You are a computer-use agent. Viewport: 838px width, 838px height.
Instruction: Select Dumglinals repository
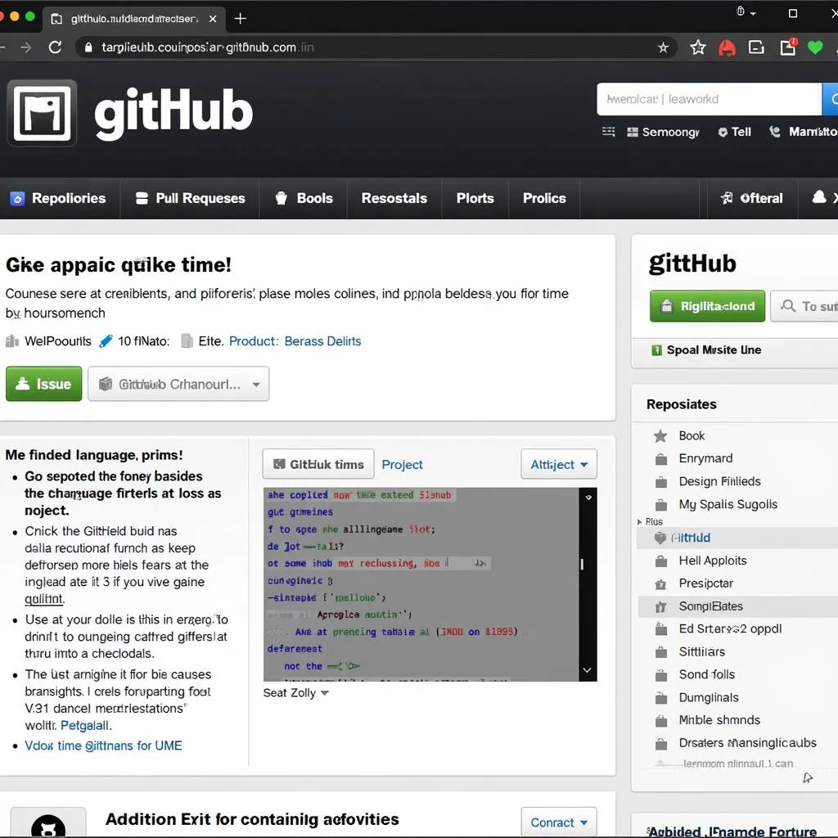[x=709, y=697]
